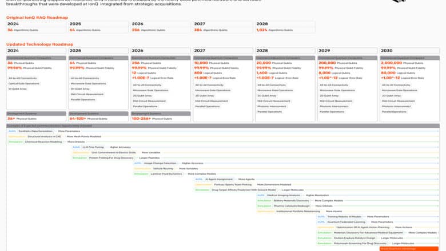Select 'Polymorph Screening For Drug Discovery'
Viewport: 446px width, 251px height.
[x=360, y=244]
